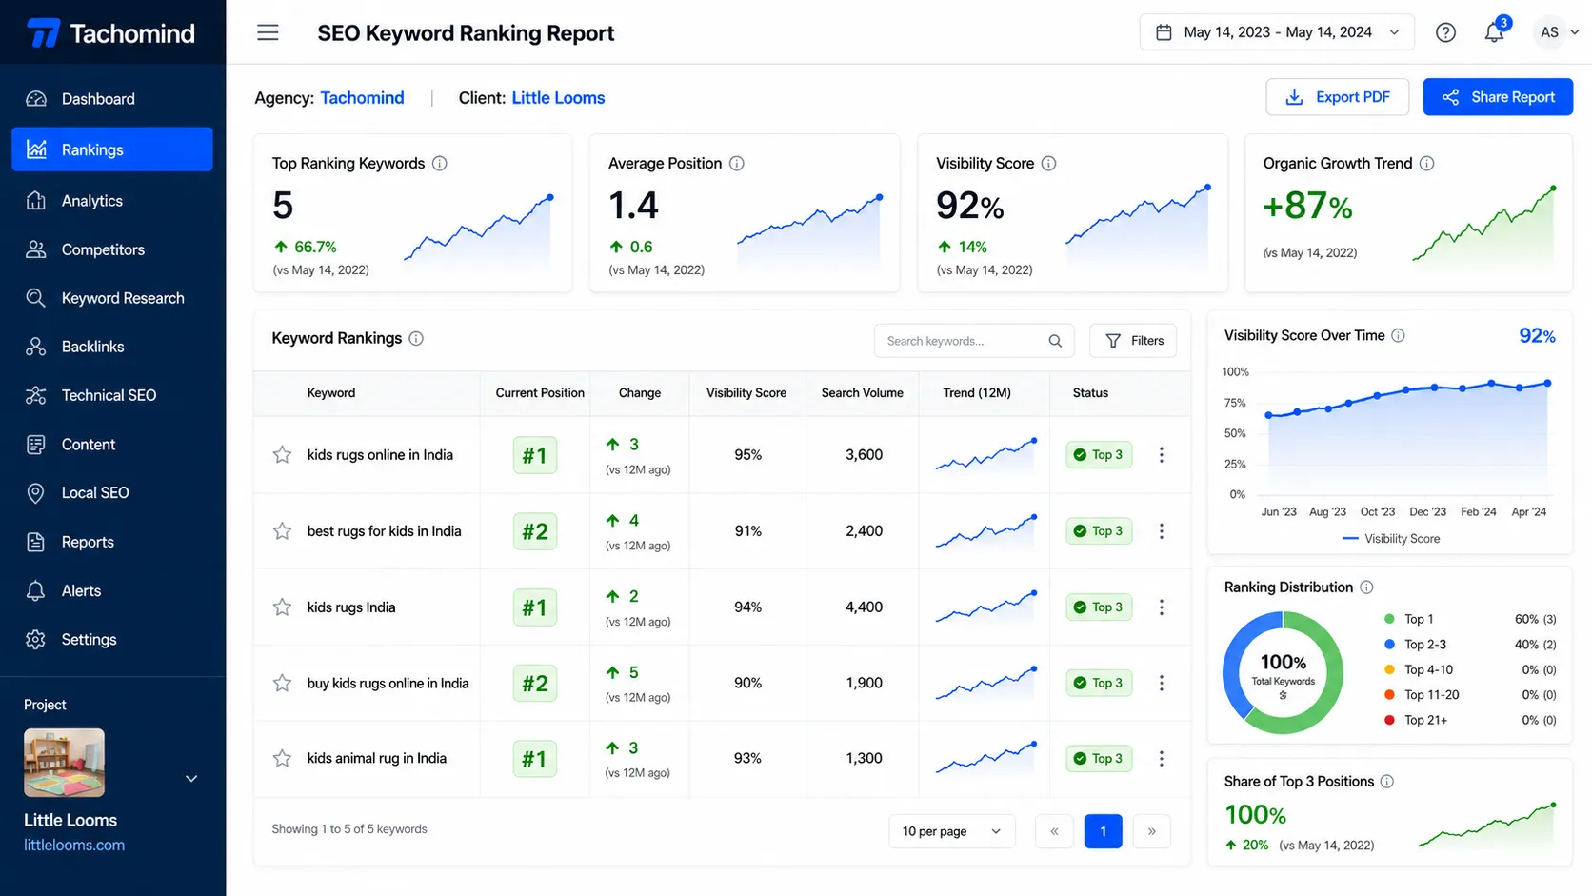1592x896 pixels.
Task: Open Local SEO in the sidebar
Action: [112, 493]
